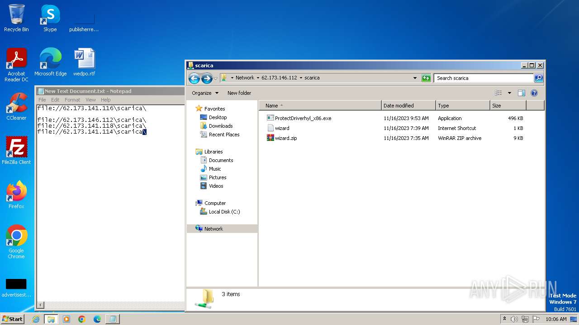Sort files by Name column

[x=320, y=106]
